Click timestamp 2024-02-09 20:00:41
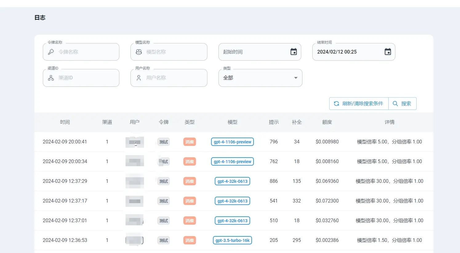This screenshot has height=253, width=460. point(65,142)
